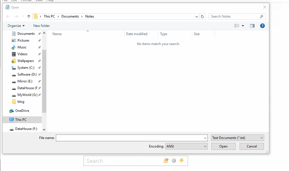The width and height of the screenshot is (289, 171).
Task: Open OneDrive in the navigation pane
Action: coord(22,111)
